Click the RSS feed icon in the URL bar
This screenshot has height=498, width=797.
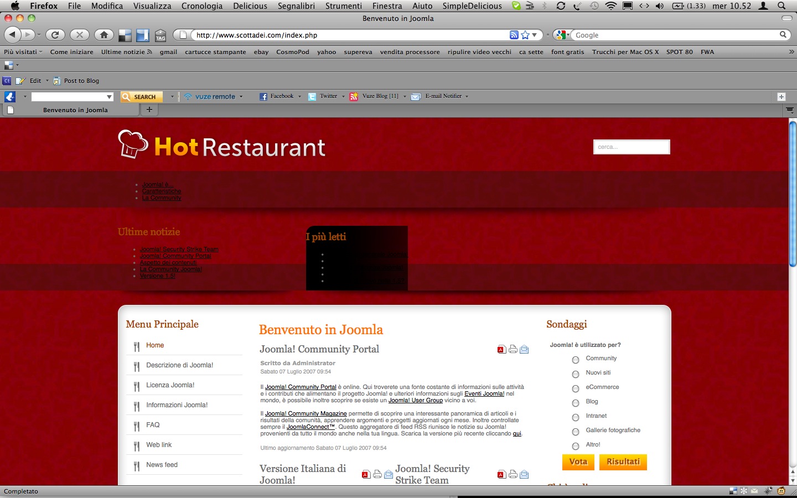point(514,35)
